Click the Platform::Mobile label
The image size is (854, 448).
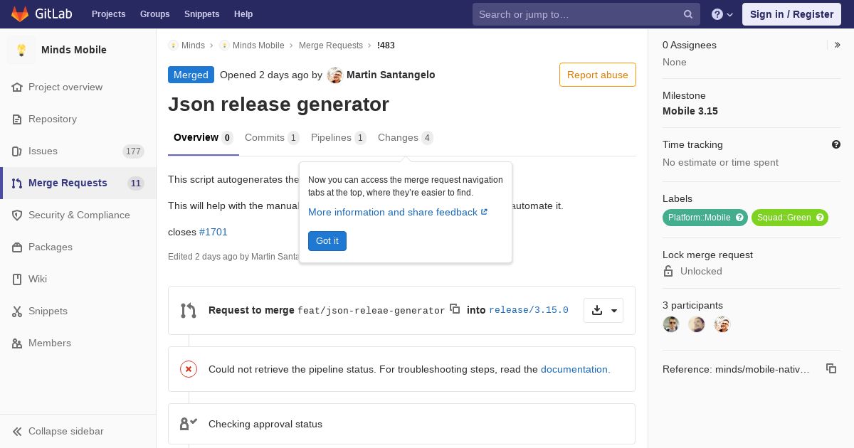click(x=705, y=218)
